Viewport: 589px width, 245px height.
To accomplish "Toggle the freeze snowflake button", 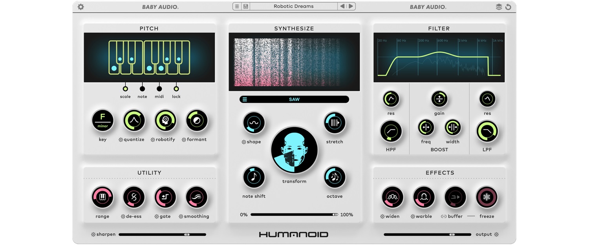I will [487, 197].
